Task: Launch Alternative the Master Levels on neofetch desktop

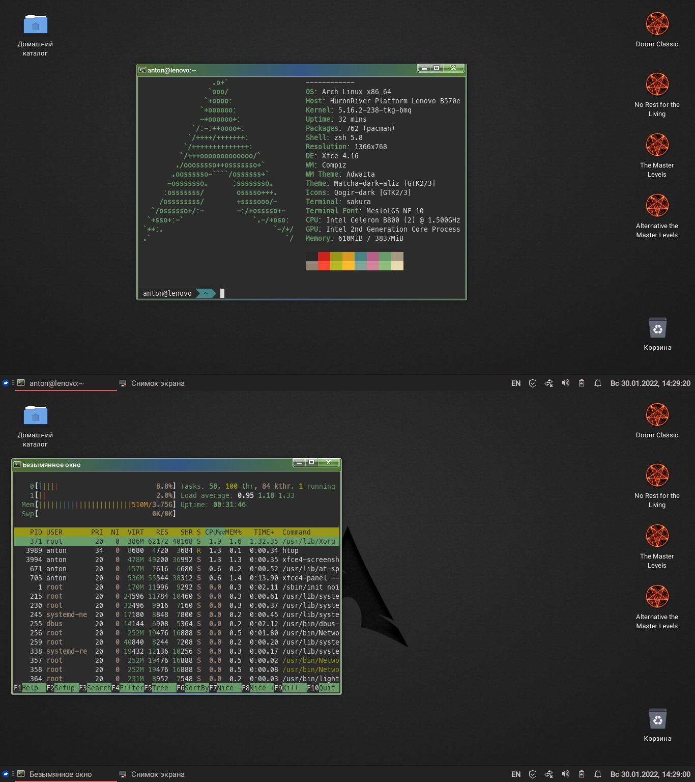Action: [657, 216]
